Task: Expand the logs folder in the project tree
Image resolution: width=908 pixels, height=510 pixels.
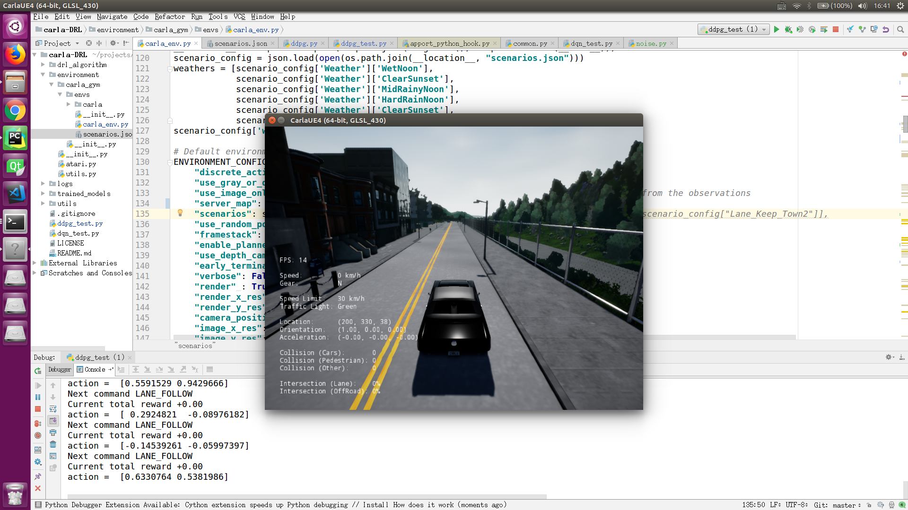Action: pyautogui.click(x=43, y=184)
